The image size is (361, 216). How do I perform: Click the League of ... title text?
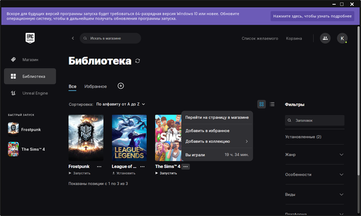(124, 166)
